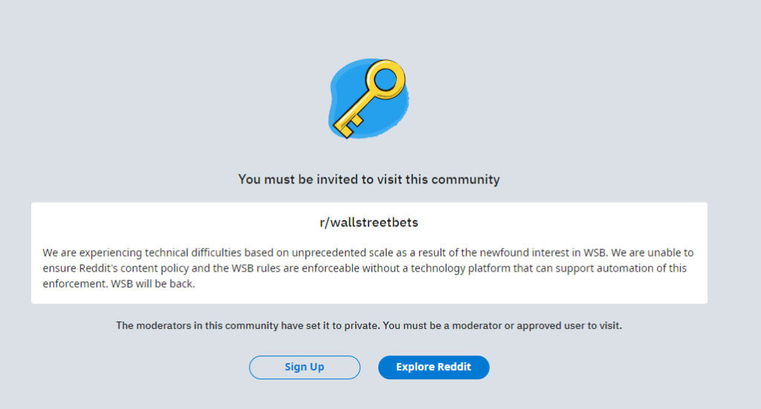Click the words 'approved user to visit'

[569, 326]
